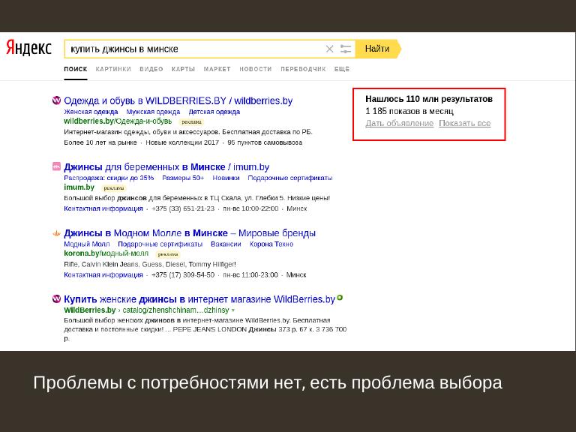Screen dimensions: 576x432
Task: Open Контактная информация under korona.by
Action: tap(103, 274)
